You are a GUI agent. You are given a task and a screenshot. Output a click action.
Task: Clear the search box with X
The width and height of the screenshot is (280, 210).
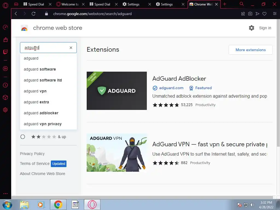coord(71,48)
